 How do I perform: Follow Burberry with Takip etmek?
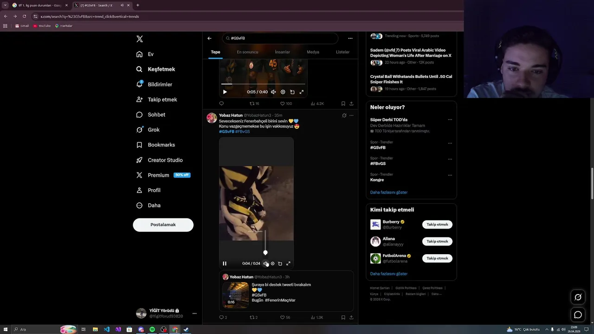(437, 225)
